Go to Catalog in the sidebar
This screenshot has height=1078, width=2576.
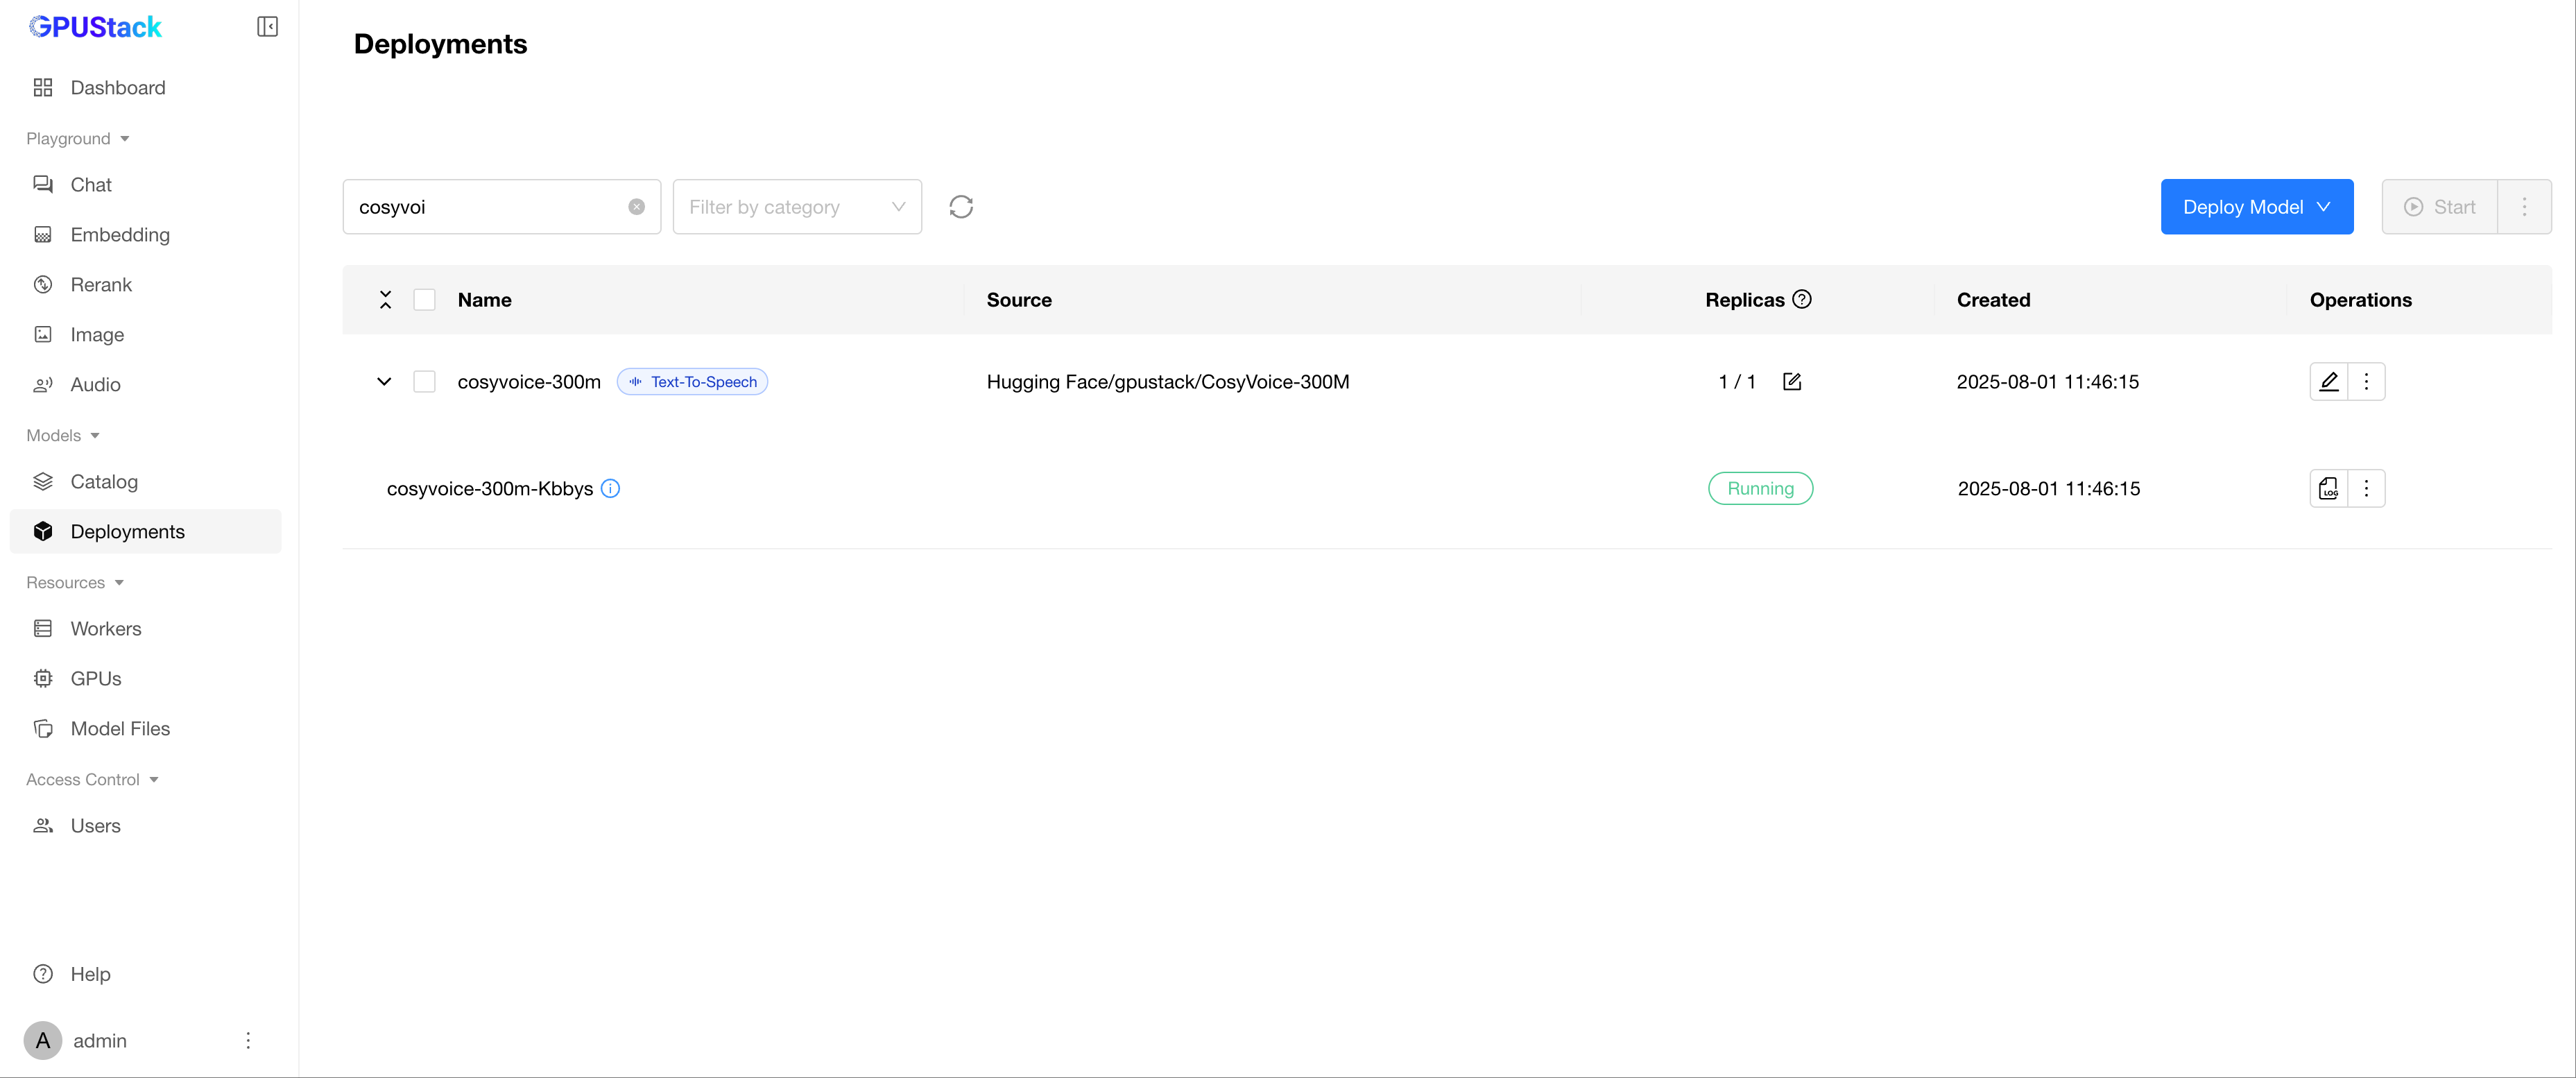click(104, 482)
